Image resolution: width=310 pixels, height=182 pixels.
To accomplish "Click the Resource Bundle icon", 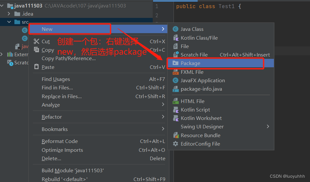I will pos(176,135).
